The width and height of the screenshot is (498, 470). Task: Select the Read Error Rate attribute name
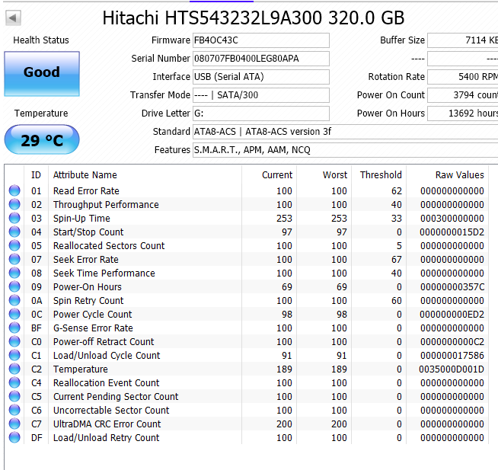coord(86,191)
